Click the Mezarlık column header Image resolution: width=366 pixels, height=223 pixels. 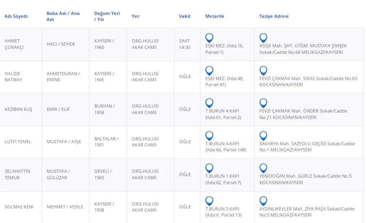pyautogui.click(x=215, y=16)
